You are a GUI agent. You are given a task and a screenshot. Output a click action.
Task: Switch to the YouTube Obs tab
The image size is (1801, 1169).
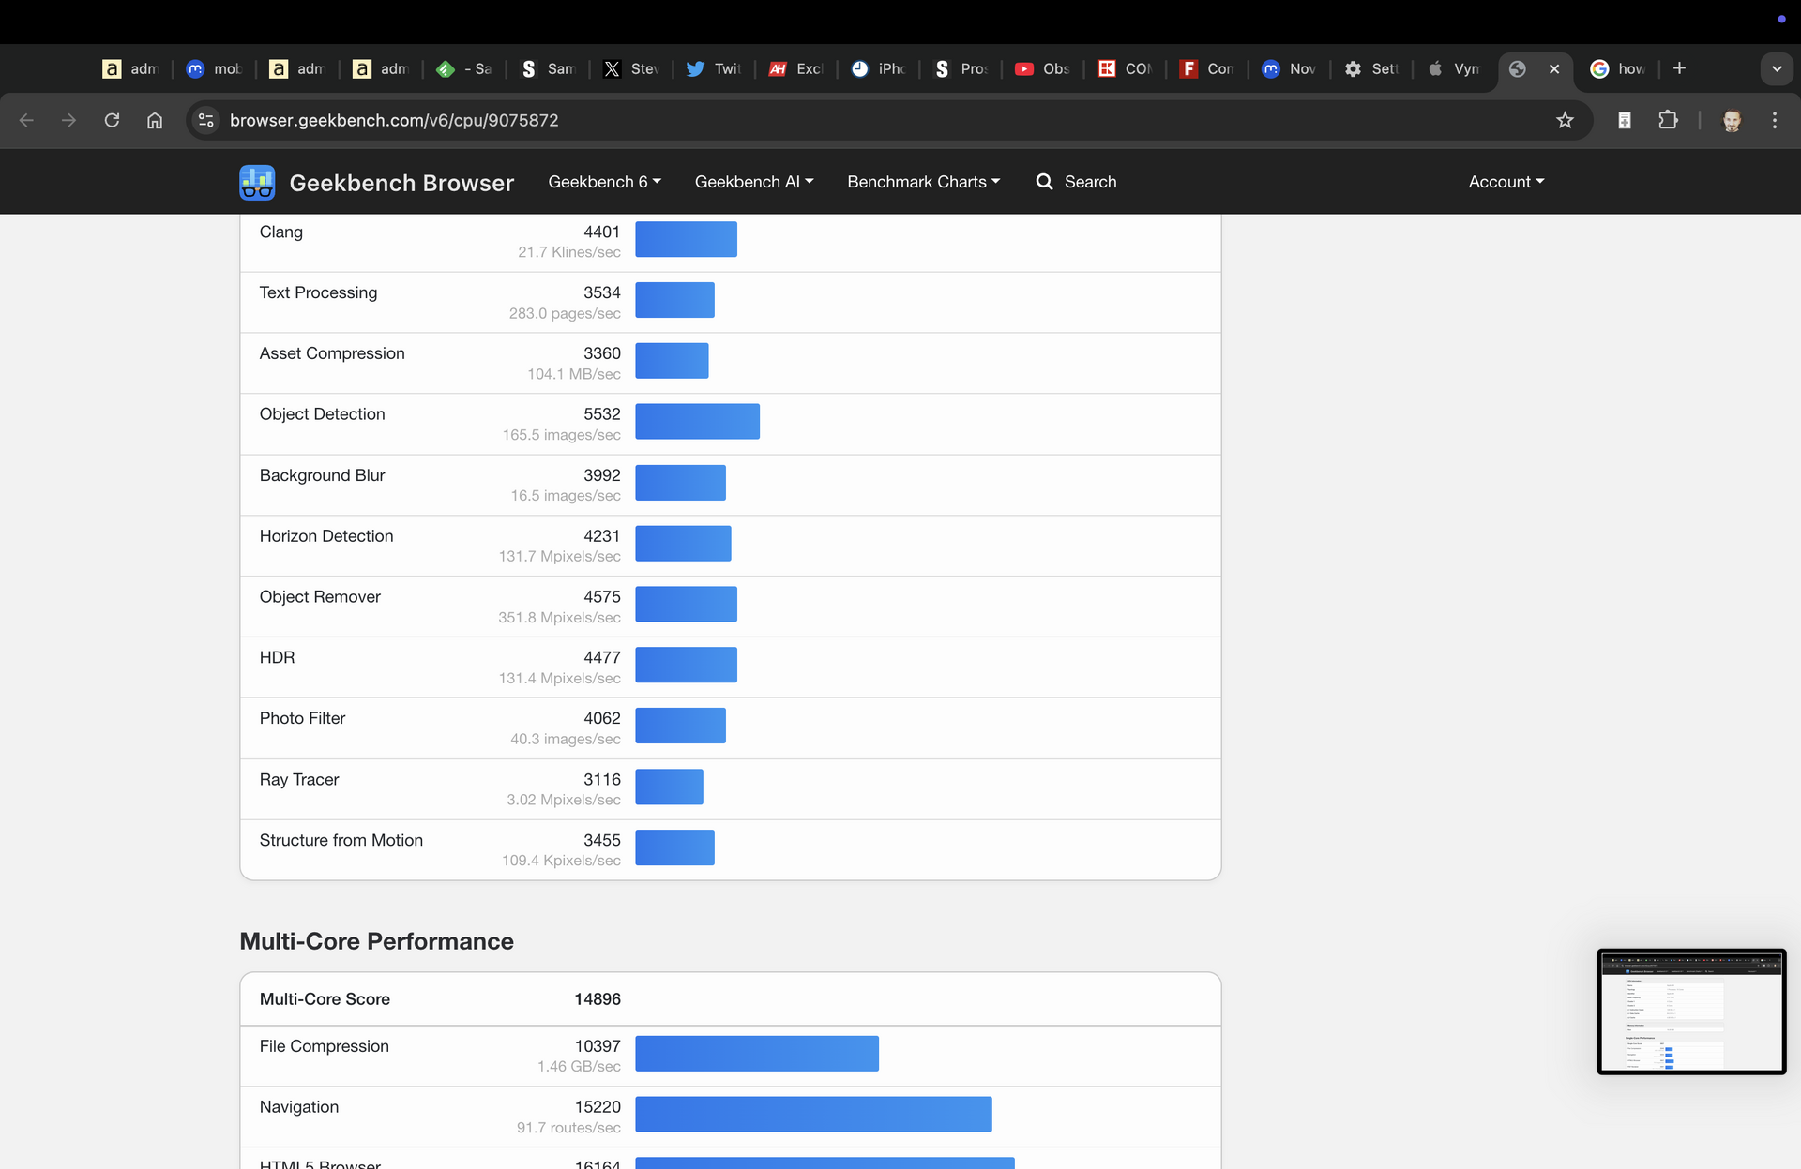coord(1042,68)
